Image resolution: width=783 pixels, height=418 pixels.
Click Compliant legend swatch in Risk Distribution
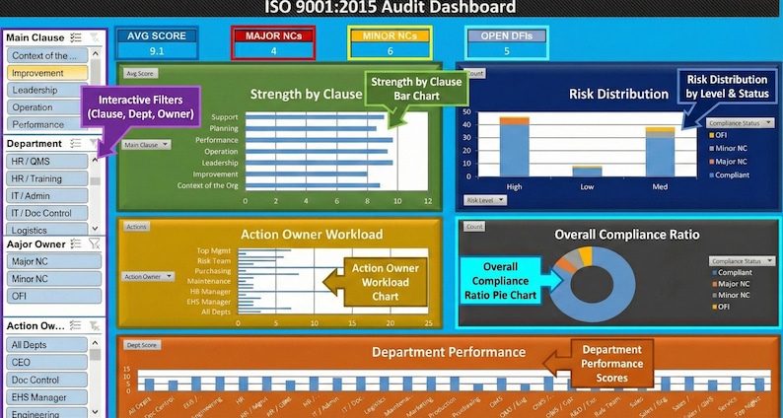711,175
